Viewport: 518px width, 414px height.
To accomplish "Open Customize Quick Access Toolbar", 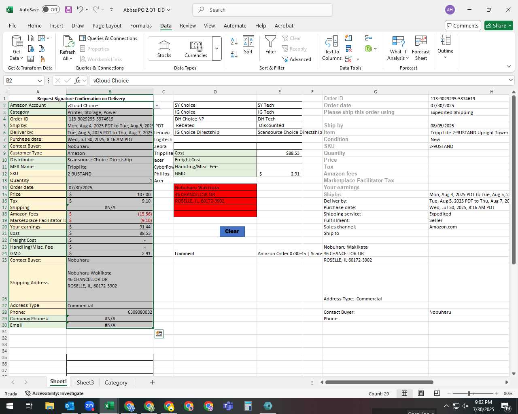I will 112,10.
